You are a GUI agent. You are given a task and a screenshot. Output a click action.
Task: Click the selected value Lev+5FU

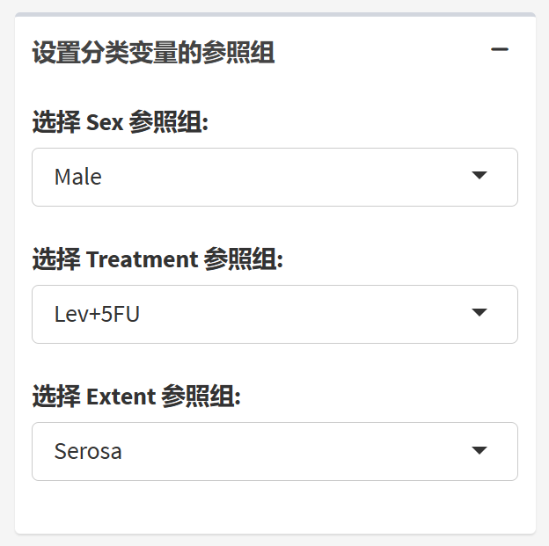coord(97,314)
